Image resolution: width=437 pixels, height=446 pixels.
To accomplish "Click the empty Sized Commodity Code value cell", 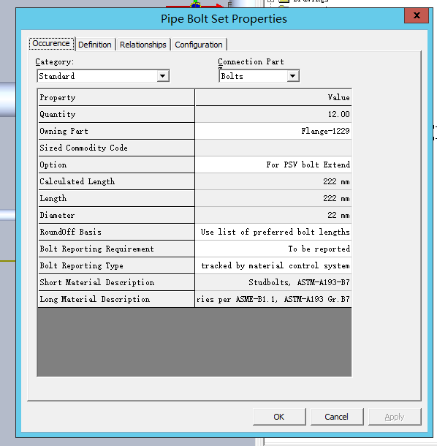I will coord(273,148).
